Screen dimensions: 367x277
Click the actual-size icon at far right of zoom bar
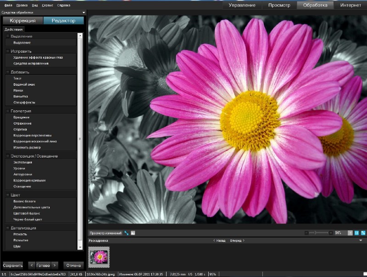click(x=362, y=233)
